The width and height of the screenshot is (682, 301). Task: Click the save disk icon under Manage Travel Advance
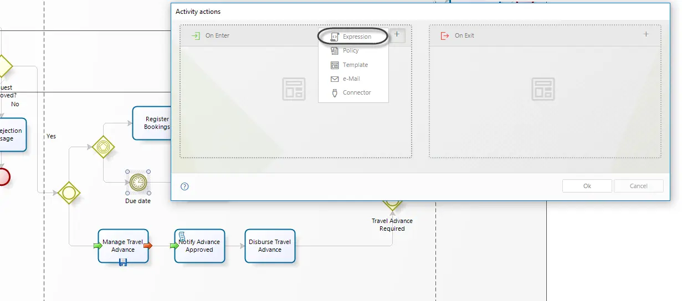123,262
